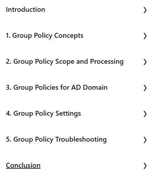Go to 3. Group Policies for AD Domain
This screenshot has height=178, width=156.
57,88
